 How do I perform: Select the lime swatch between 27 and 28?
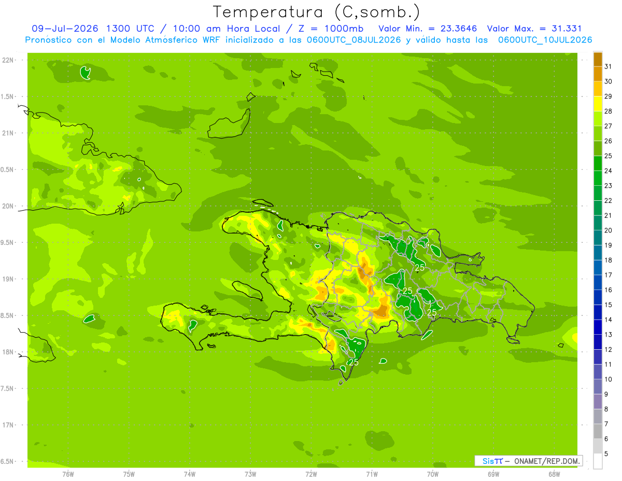pos(598,119)
